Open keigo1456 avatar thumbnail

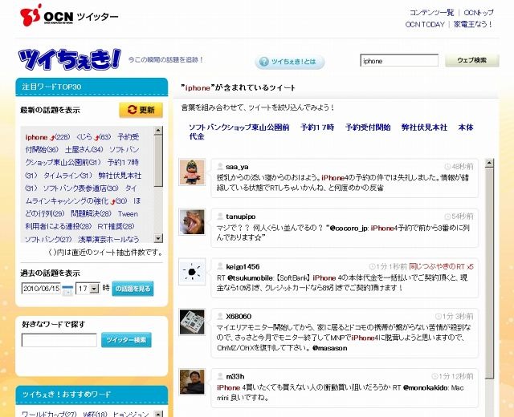pos(192,272)
